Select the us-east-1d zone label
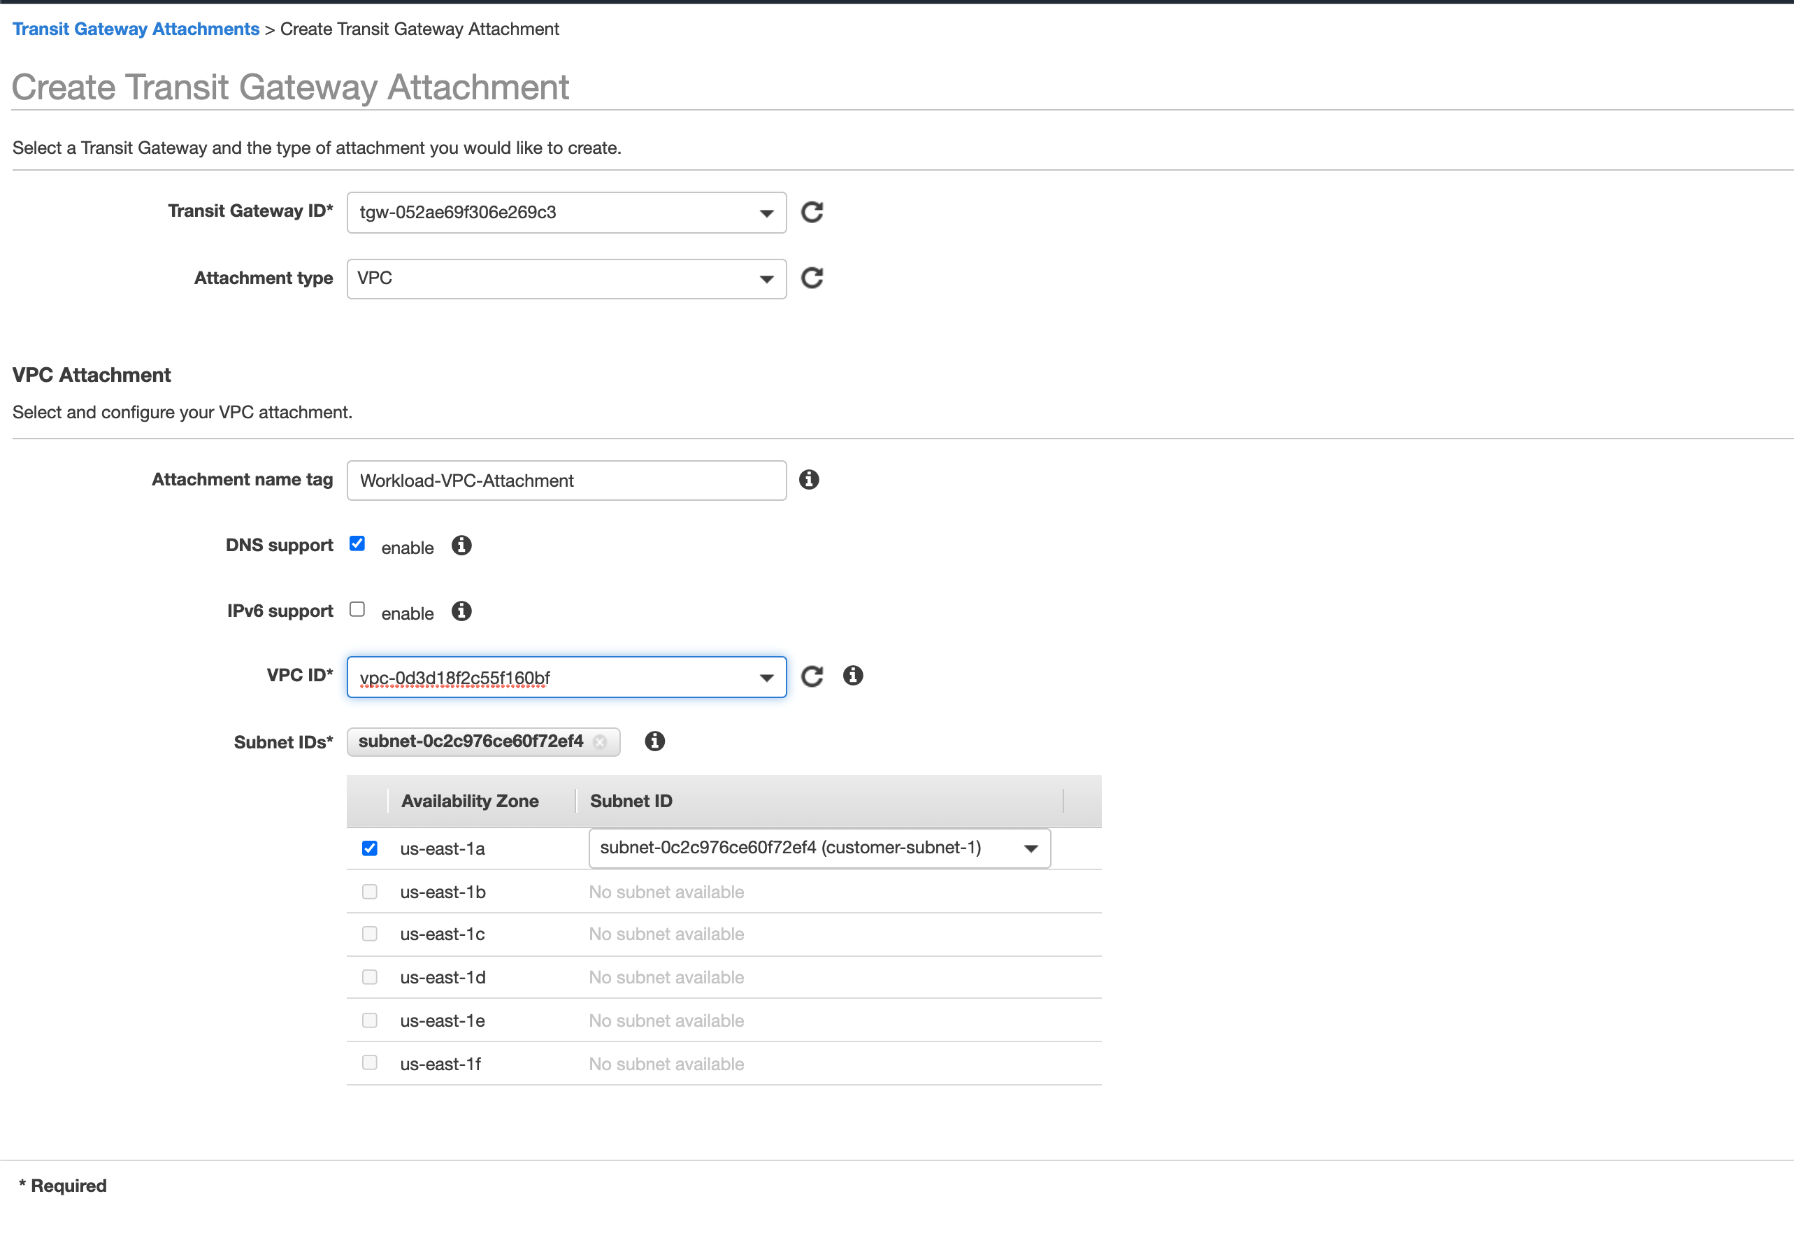This screenshot has height=1245, width=1794. [443, 979]
